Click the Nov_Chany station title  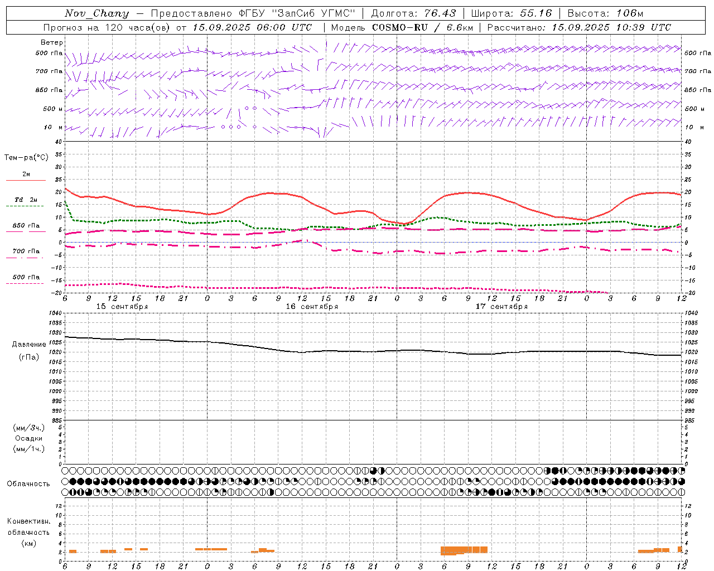pyautogui.click(x=97, y=13)
